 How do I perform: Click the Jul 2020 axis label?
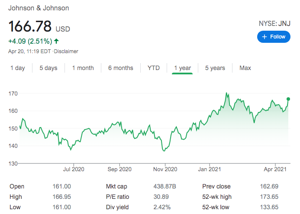tap(73, 169)
